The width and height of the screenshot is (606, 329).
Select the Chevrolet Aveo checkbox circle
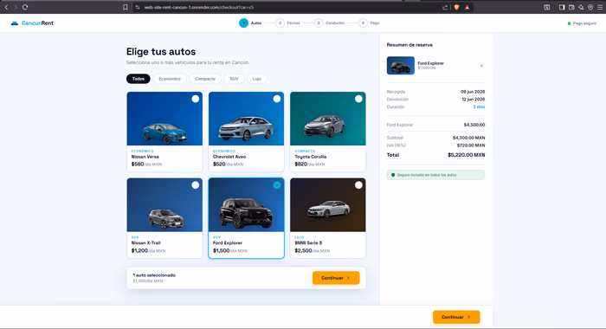(277, 99)
